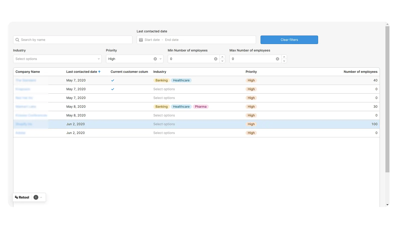Sort by Priority column header
The image size is (400, 225).
(x=251, y=72)
